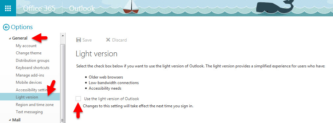The width and height of the screenshot is (333, 123).
Task: Click the Discard X icon
Action: (x=108, y=40)
